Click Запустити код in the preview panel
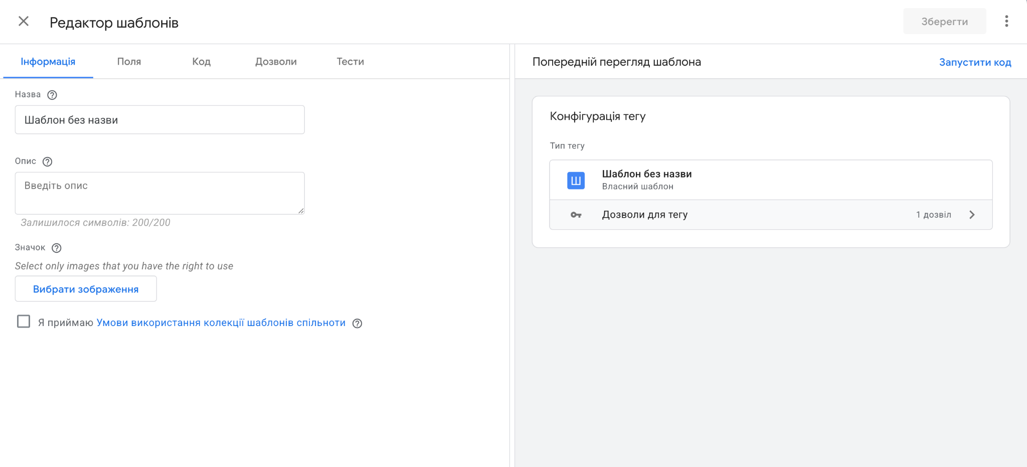The width and height of the screenshot is (1027, 467). point(974,62)
